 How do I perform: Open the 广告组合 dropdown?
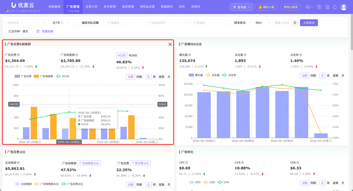tap(125, 23)
